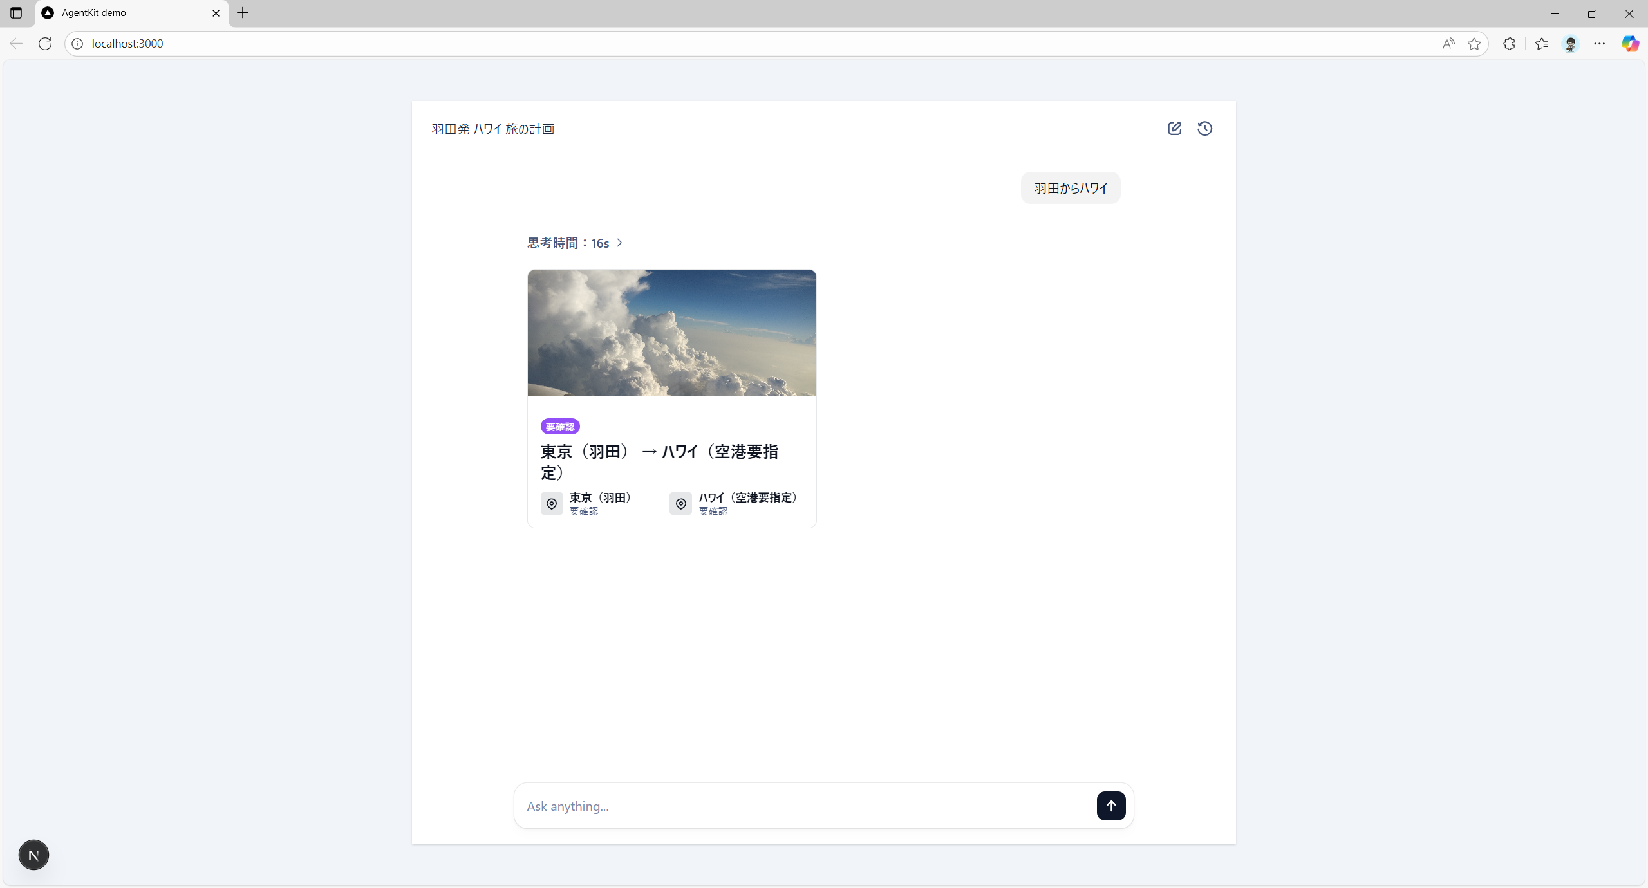Click the origin location pin icon
This screenshot has width=1648, height=888.
(552, 504)
